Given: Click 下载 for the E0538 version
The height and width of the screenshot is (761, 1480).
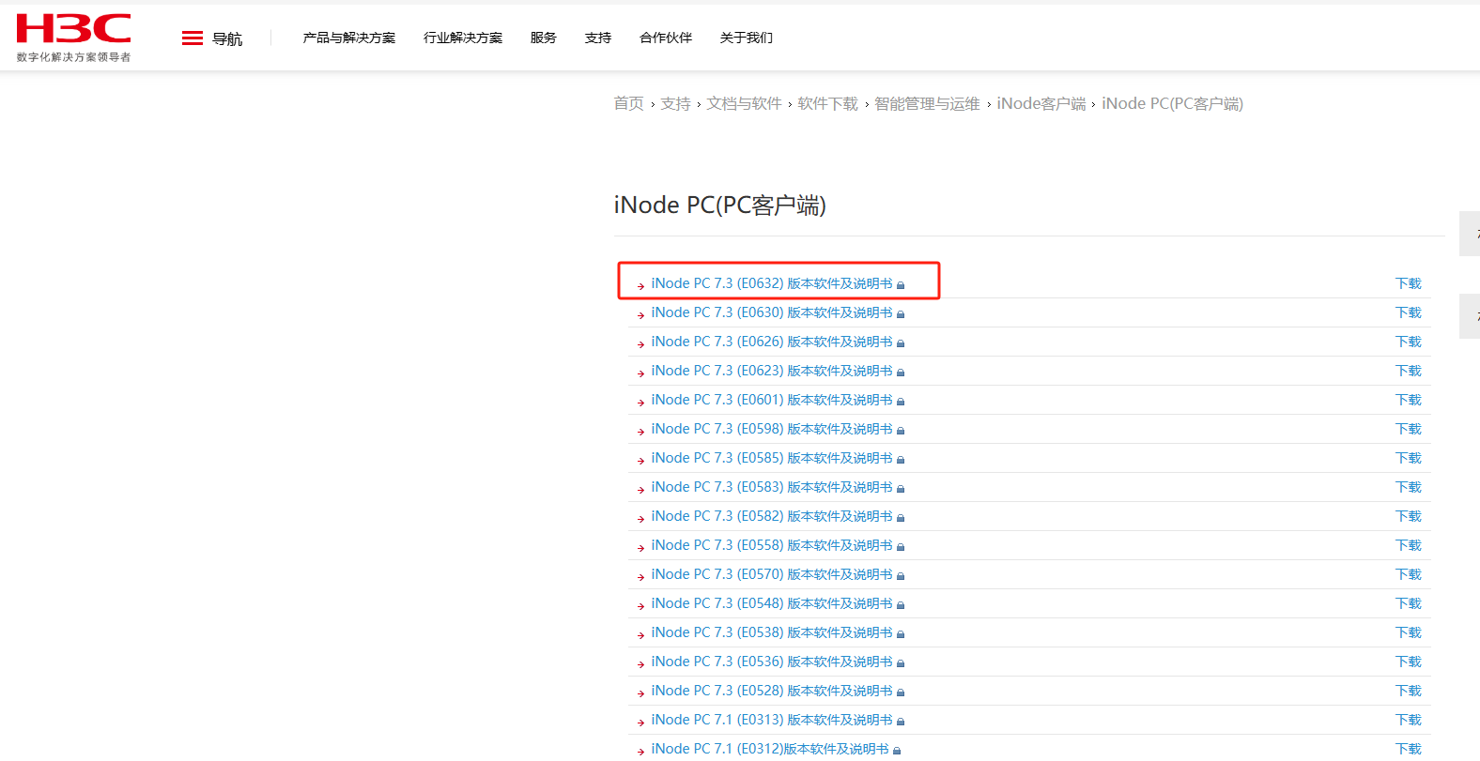Looking at the screenshot, I should pyautogui.click(x=1409, y=632).
